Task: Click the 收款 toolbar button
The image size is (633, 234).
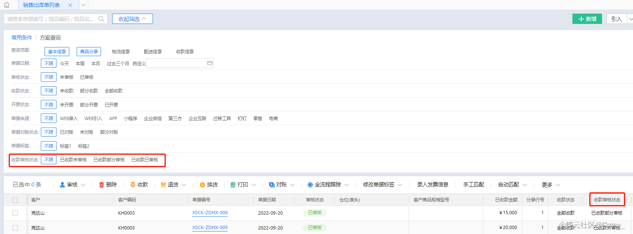Action: click(x=139, y=184)
